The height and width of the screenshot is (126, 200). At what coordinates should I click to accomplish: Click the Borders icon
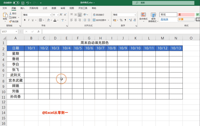pos(40,20)
